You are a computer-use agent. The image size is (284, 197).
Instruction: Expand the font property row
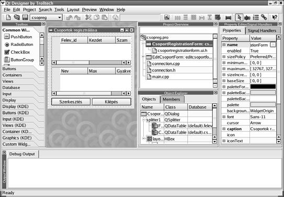[x=224, y=117]
